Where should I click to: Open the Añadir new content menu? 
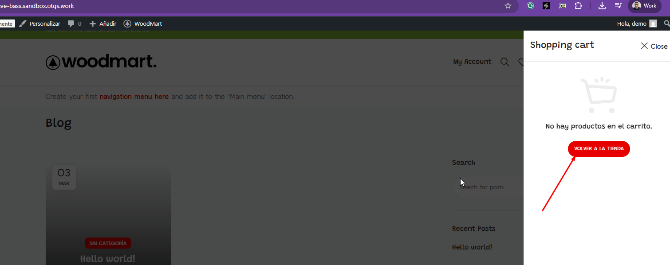tap(103, 23)
